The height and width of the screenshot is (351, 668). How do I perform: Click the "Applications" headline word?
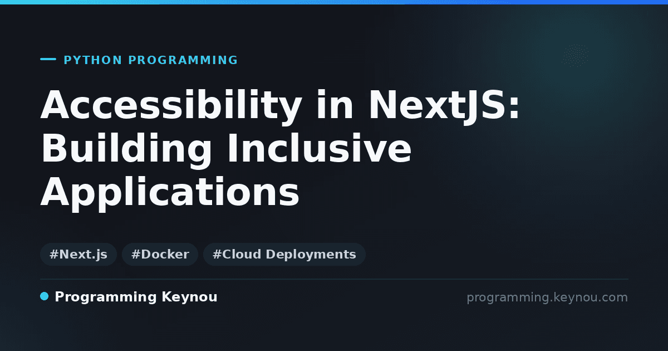(x=170, y=194)
